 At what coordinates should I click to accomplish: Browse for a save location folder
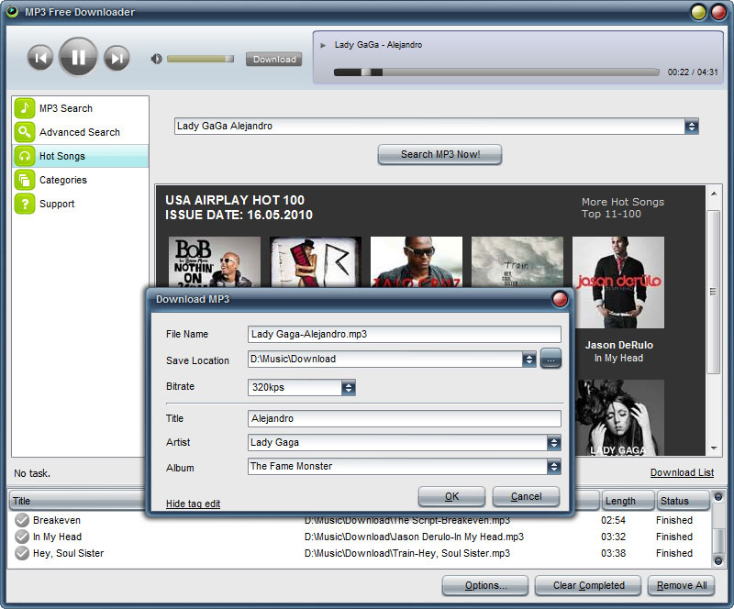click(x=550, y=360)
